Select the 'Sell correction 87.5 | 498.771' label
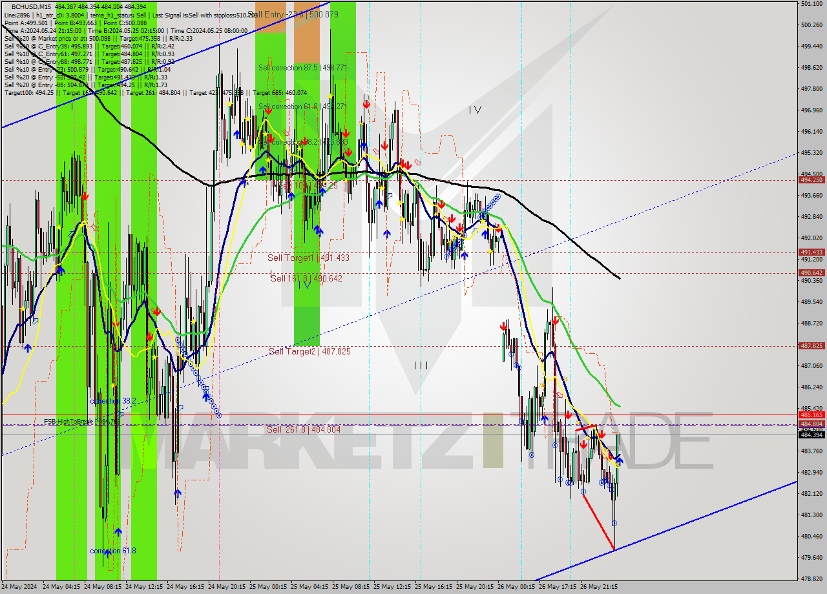Screen dimensions: 827x594 click(302, 68)
